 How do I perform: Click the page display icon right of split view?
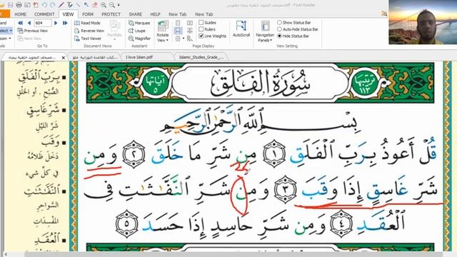pos(190,39)
